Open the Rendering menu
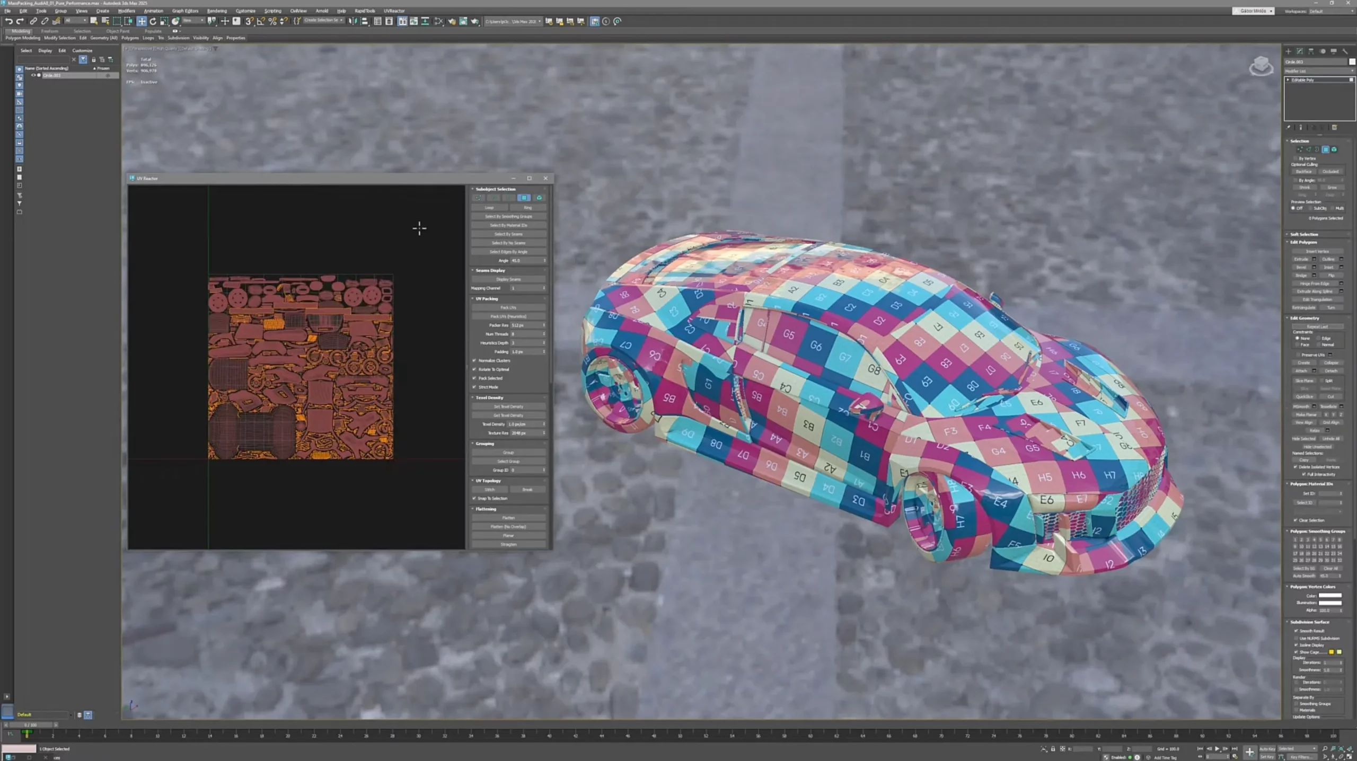Screen dimensions: 1357x761 point(216,11)
